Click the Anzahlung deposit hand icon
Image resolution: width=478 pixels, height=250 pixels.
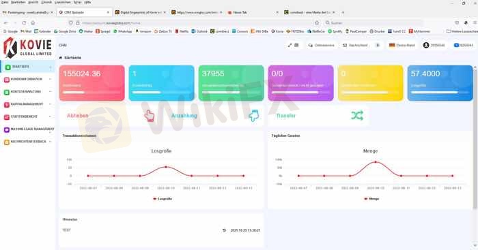tap(253, 116)
